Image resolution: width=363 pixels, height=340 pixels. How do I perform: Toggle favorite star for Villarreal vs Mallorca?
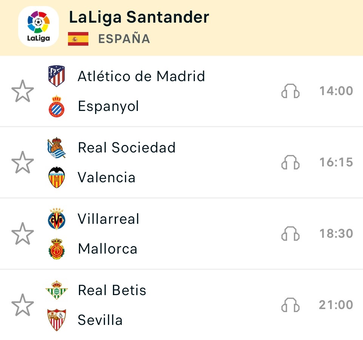click(x=23, y=234)
